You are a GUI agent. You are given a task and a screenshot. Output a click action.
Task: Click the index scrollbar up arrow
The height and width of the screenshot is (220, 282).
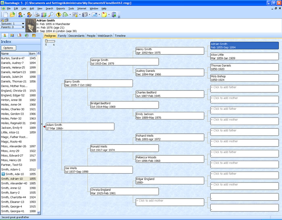tap(39, 53)
